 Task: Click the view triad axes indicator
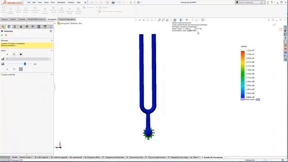(59, 145)
